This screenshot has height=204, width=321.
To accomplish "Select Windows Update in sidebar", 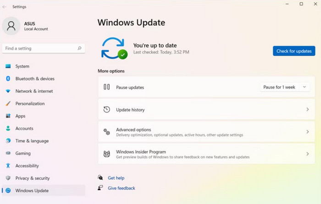I will click(44, 191).
